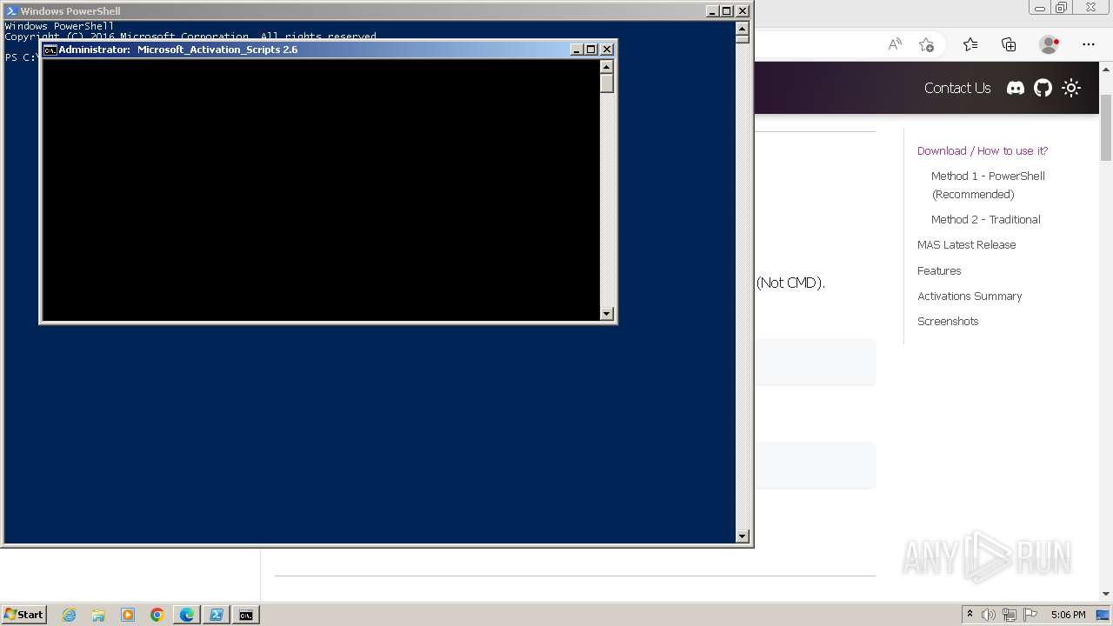Screen dimensions: 1113x626
Task: Click PowerShell window scrollbar down arrow
Action: [x=743, y=536]
